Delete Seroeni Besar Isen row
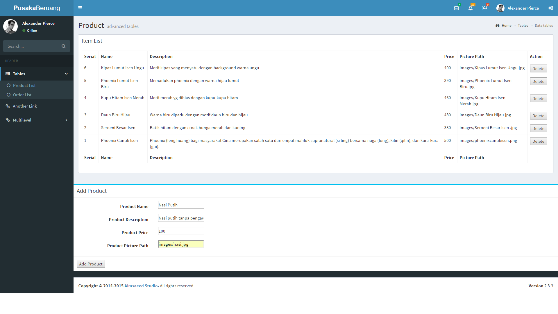Viewport: 558px width, 314px height. [x=538, y=129]
